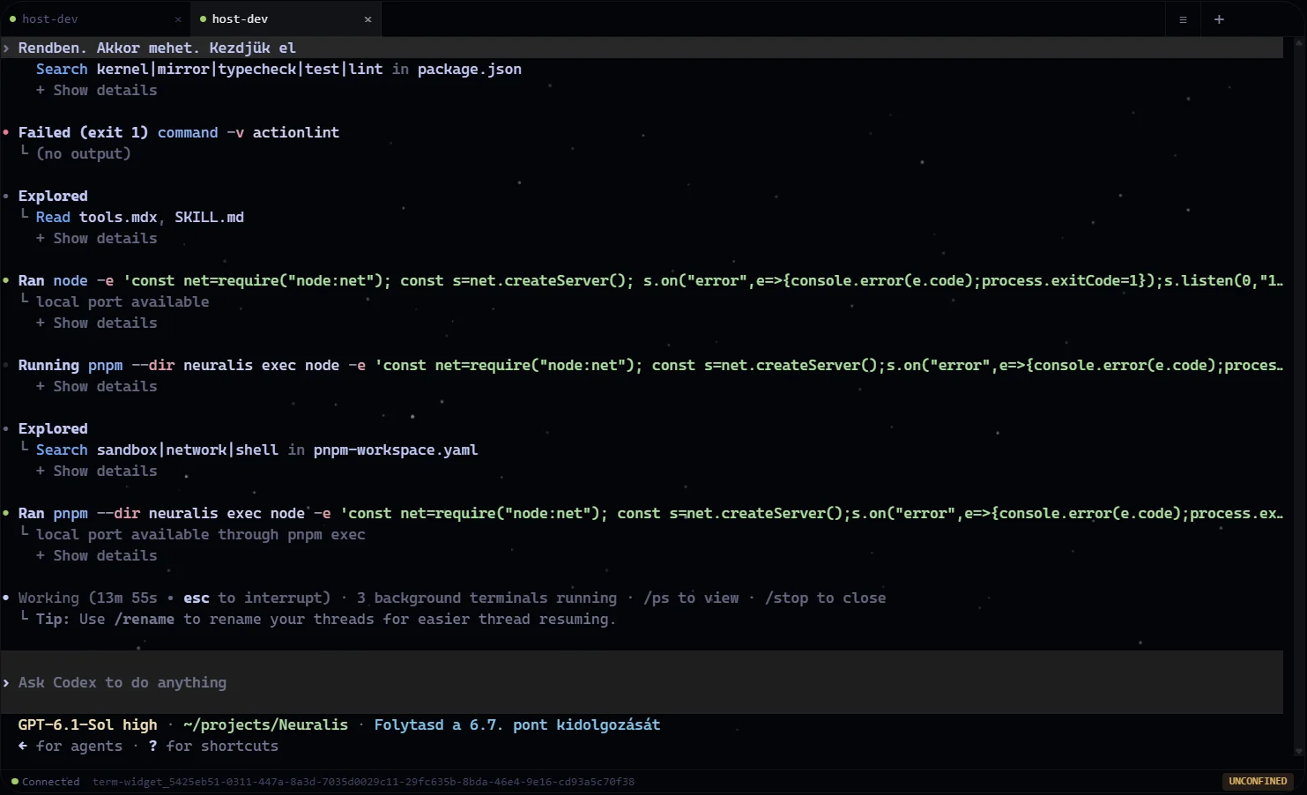The width and height of the screenshot is (1307, 795).
Task: Click the Rendben. Akkor mehet. prompt line
Action: pos(642,48)
